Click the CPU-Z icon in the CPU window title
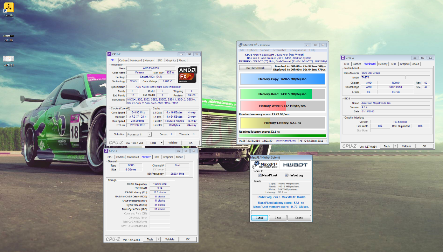Image resolution: width=443 pixels, height=252 pixels. pos(109,54)
